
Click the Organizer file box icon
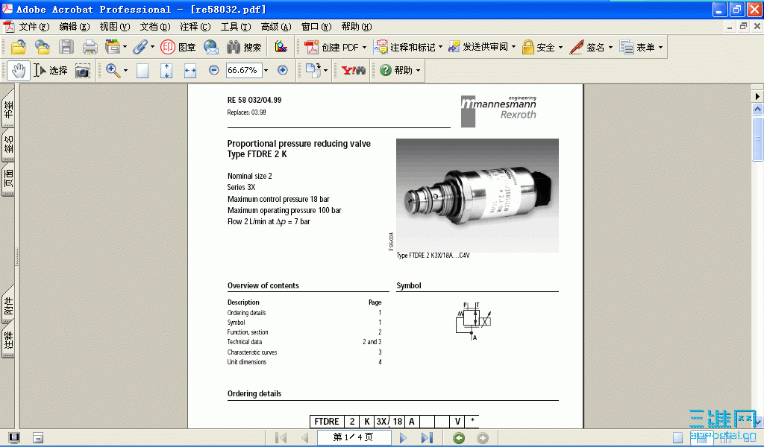[112, 47]
